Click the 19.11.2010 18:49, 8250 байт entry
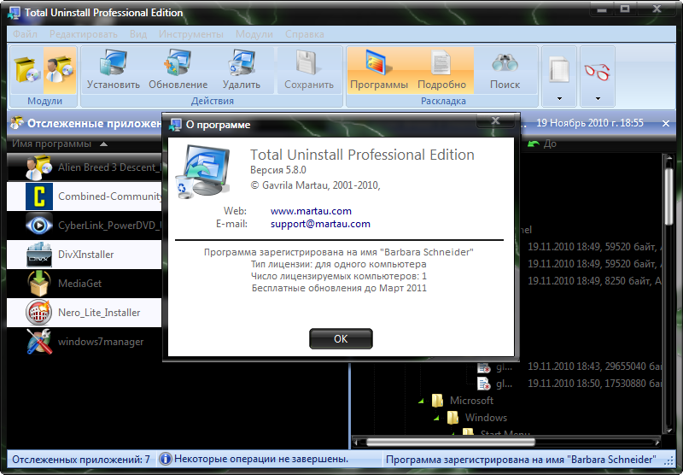This screenshot has height=475, width=683. point(594,281)
